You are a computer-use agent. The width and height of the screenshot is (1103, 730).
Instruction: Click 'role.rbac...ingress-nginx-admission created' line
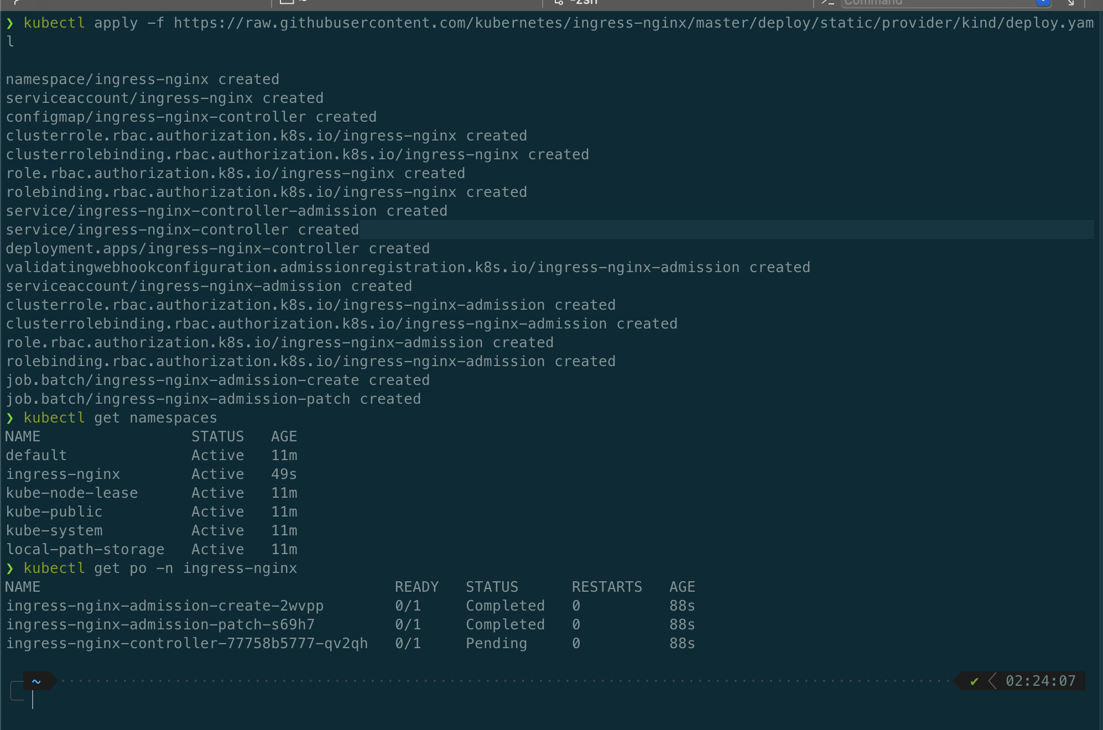click(280, 343)
